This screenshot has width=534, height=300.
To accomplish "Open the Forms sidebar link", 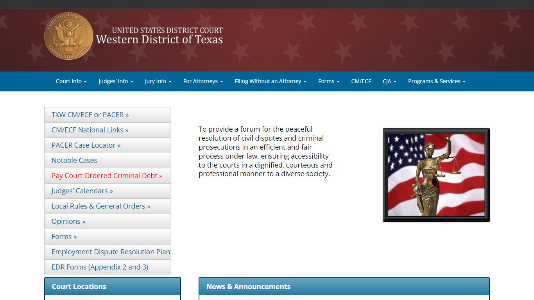I will pos(108,237).
